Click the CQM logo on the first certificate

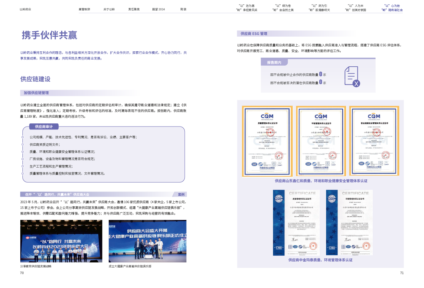point(267,116)
